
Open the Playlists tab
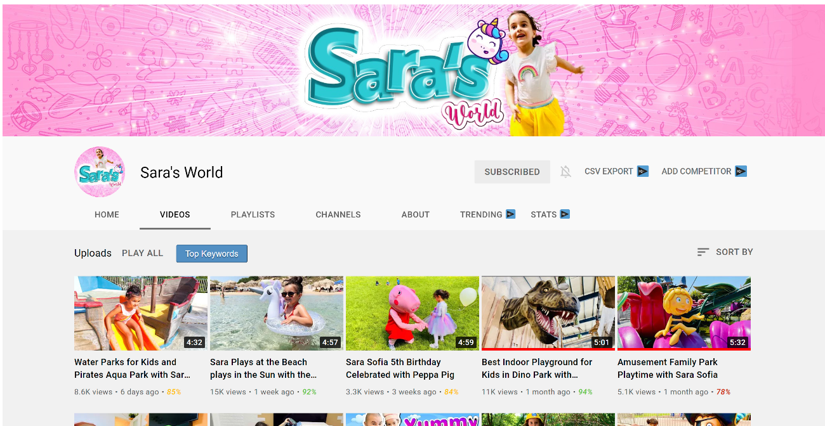tap(253, 214)
